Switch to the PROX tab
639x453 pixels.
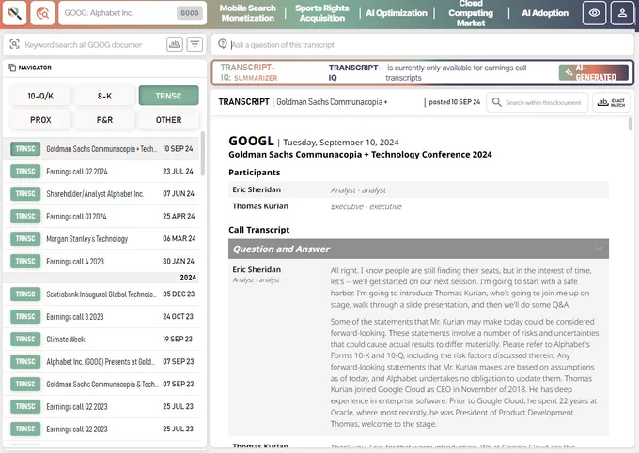click(x=40, y=120)
